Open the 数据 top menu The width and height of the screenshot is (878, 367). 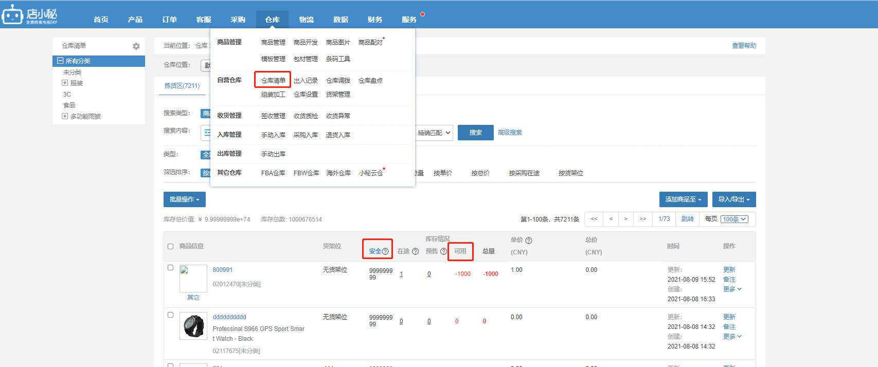(341, 20)
